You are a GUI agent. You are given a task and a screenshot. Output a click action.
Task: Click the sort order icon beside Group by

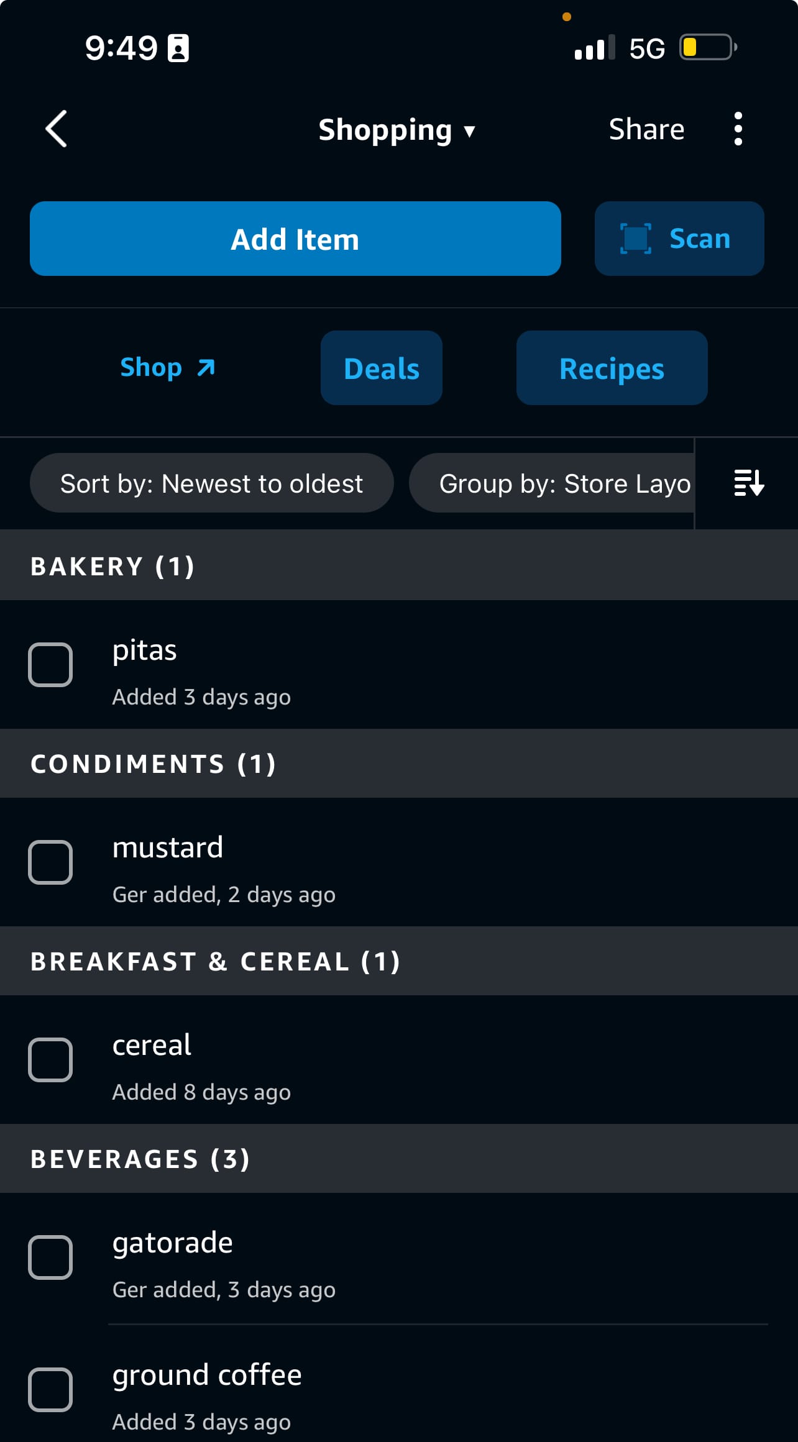748,483
